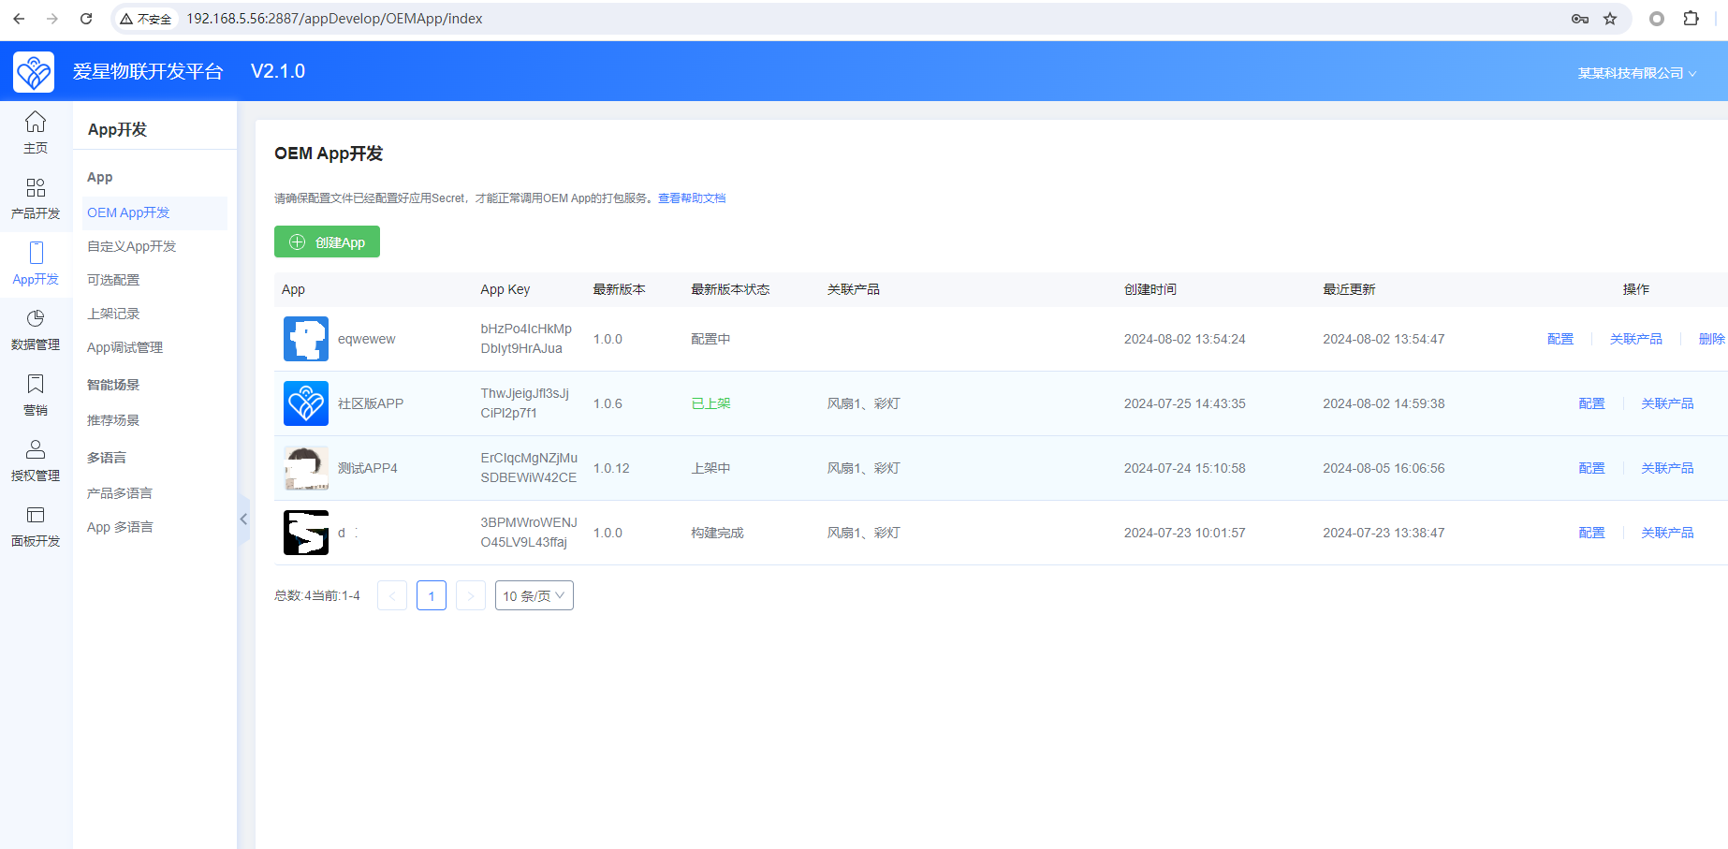Click the 构建完成 status text

(x=717, y=533)
